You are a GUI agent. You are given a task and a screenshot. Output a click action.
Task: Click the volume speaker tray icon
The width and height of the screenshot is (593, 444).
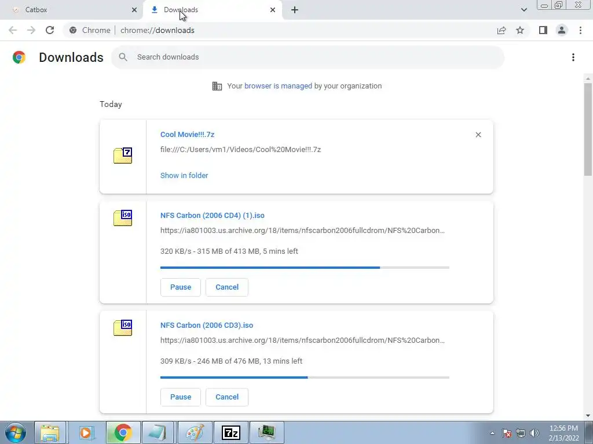pos(535,433)
